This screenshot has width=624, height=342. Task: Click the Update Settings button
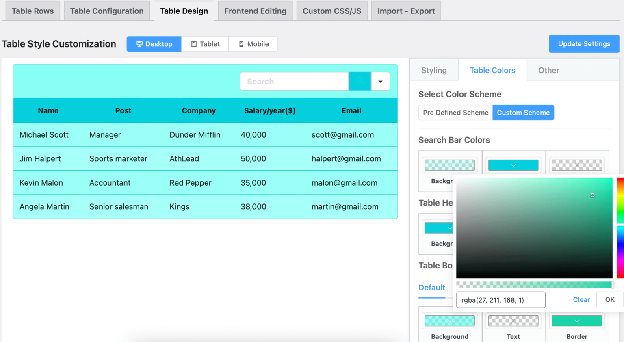click(x=584, y=43)
